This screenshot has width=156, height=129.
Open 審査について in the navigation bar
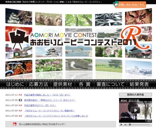pos(110,84)
